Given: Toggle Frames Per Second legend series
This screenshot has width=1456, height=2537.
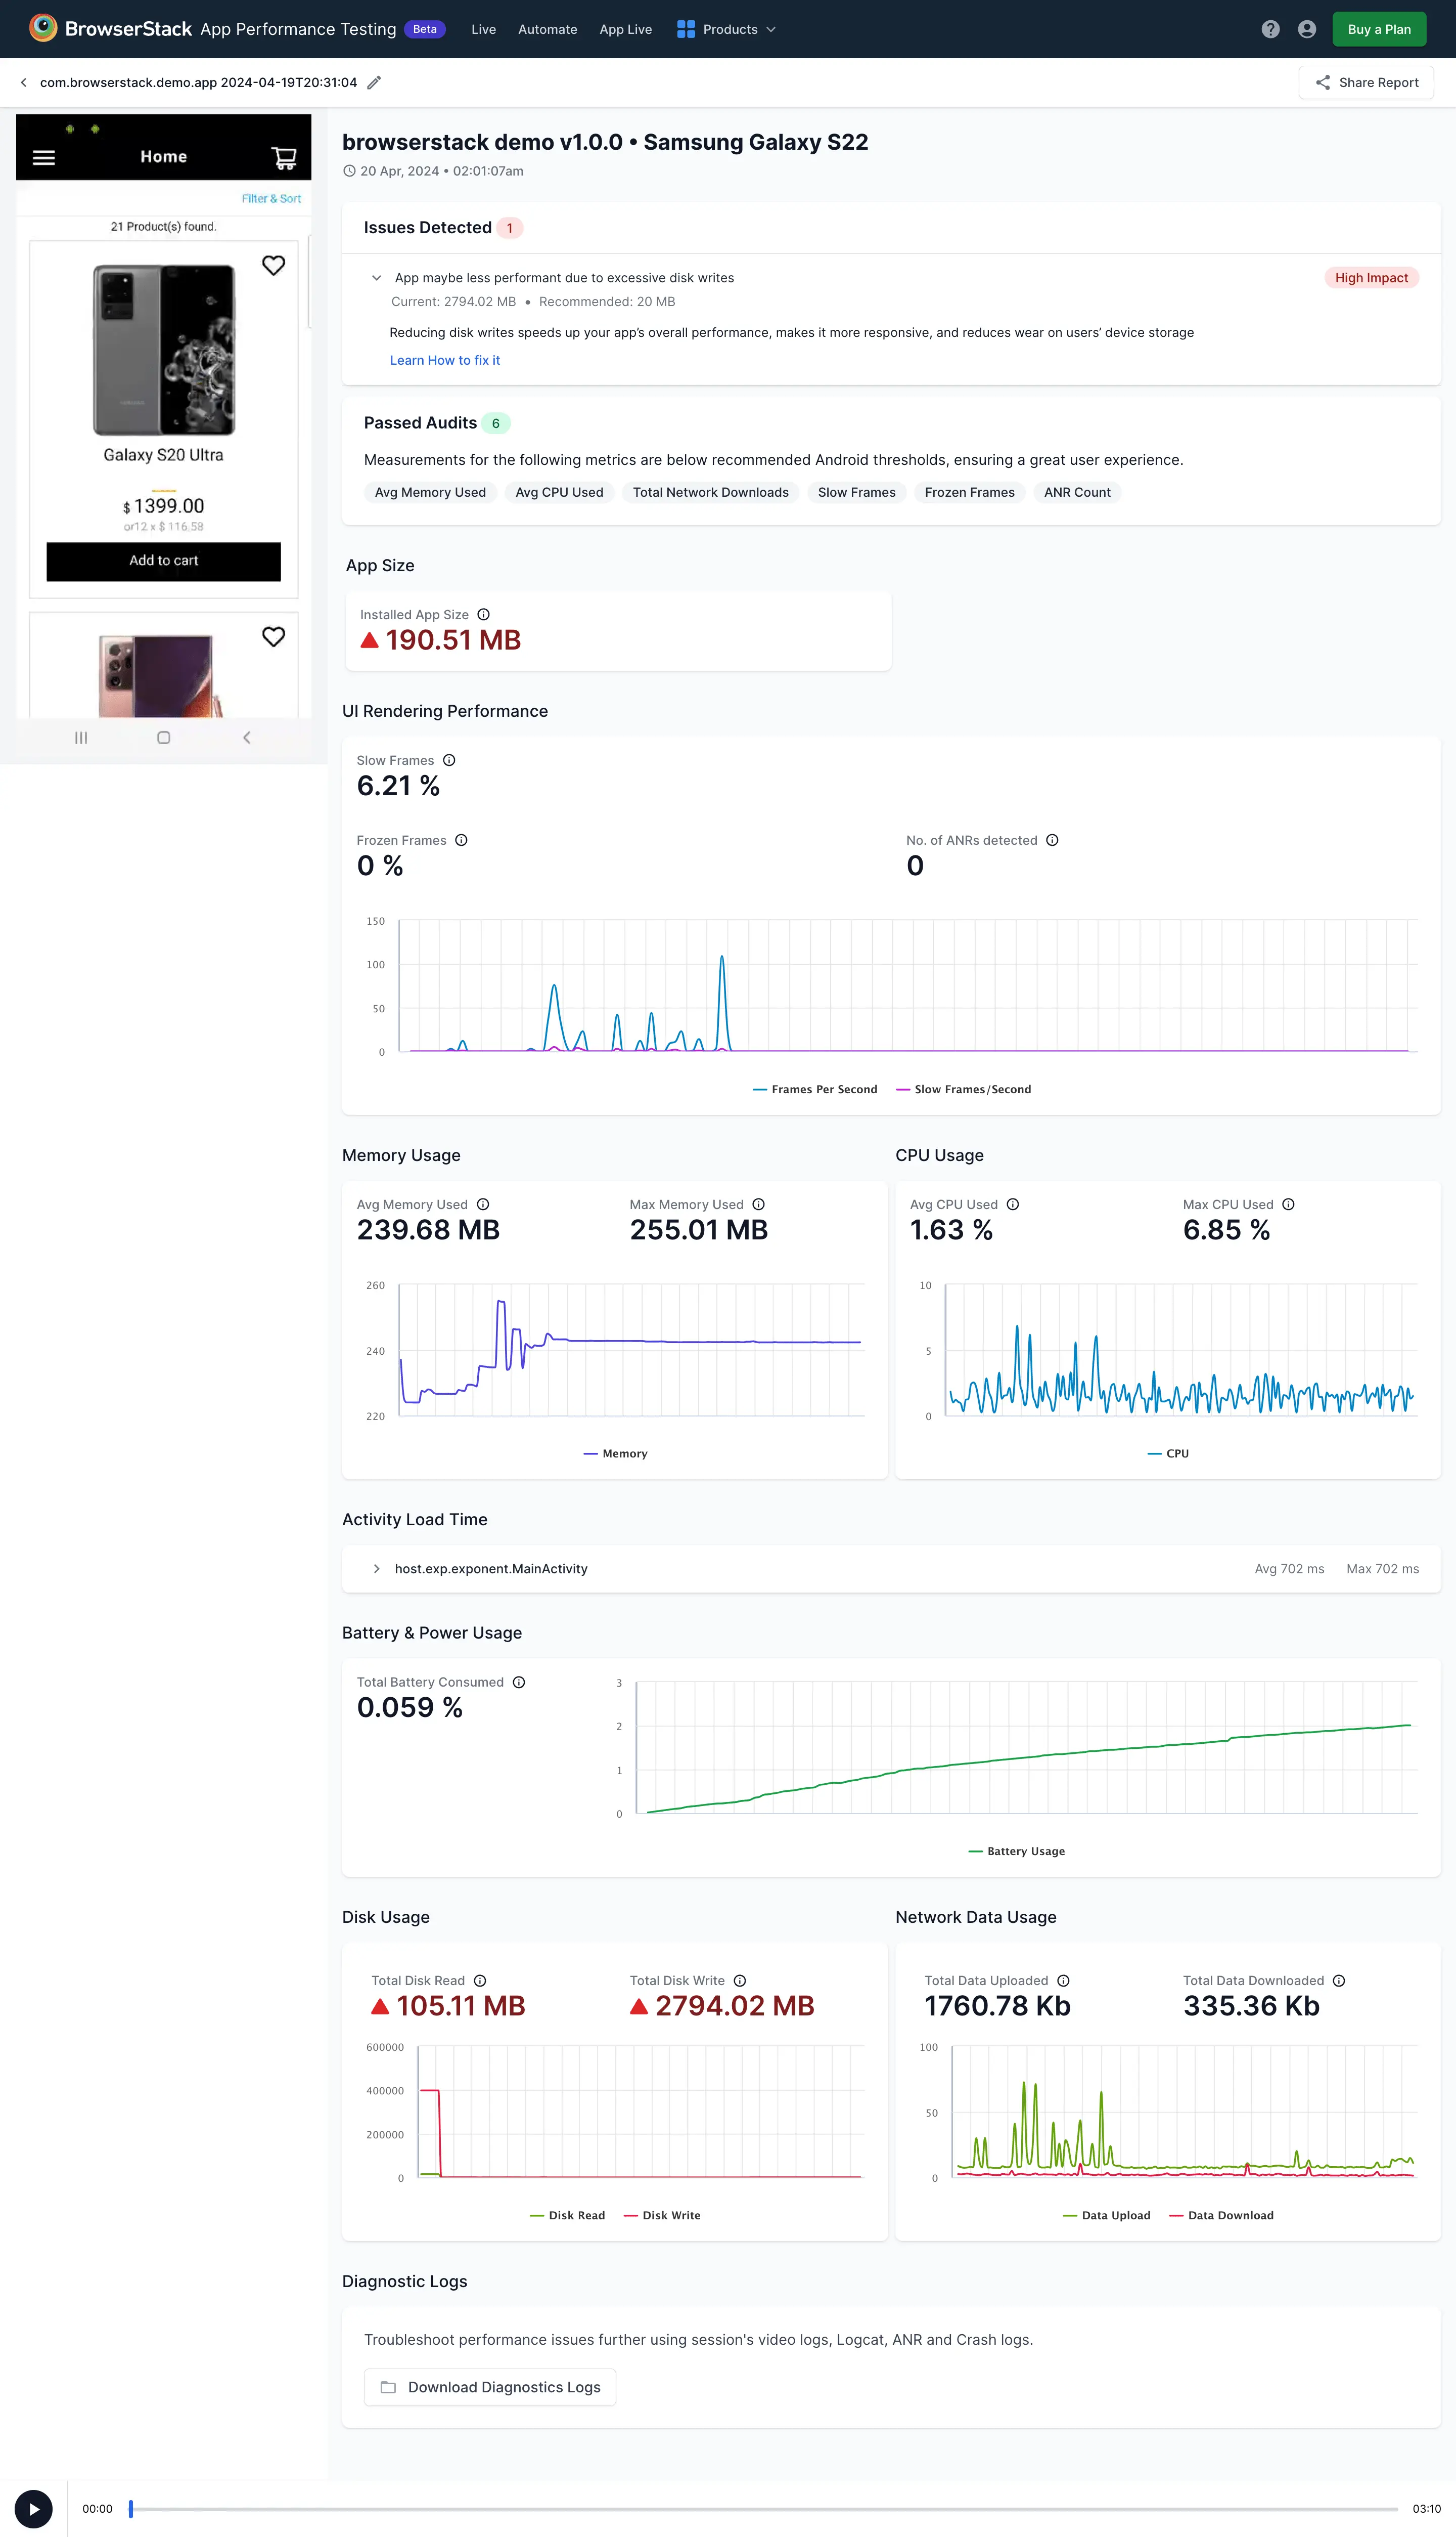Looking at the screenshot, I should tap(814, 1090).
